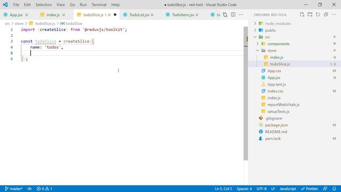Screen dimensions: 341x192
Task: Click the Split Editor Right icon
Action: (233, 14)
